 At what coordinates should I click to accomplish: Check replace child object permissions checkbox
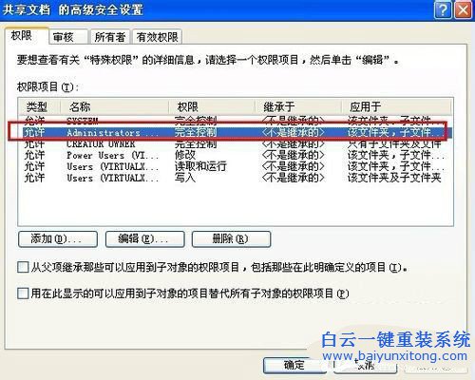(x=23, y=294)
